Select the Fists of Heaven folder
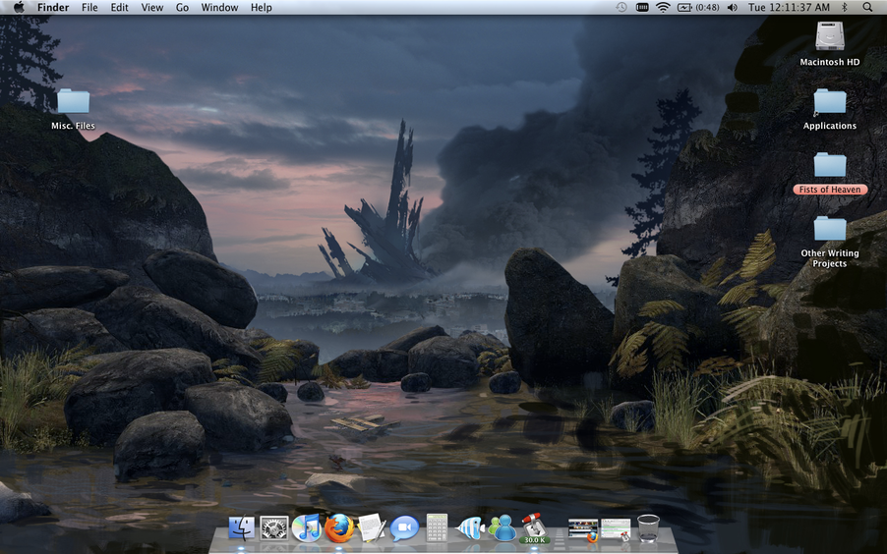This screenshot has width=887, height=554. (x=830, y=165)
